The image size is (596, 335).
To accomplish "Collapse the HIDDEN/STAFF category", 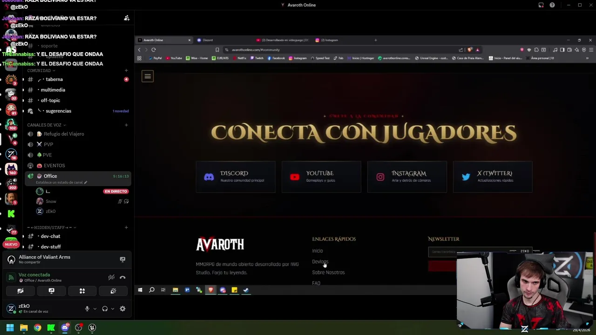I will click(x=52, y=228).
